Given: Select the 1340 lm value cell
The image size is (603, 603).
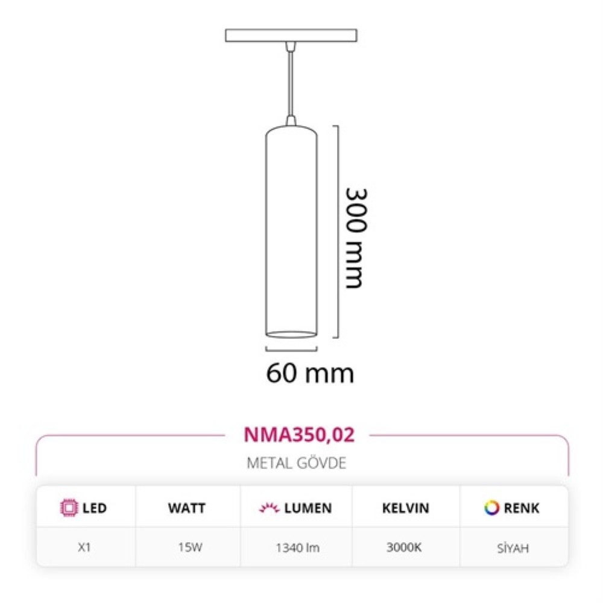Looking at the screenshot, I should click(x=297, y=548).
